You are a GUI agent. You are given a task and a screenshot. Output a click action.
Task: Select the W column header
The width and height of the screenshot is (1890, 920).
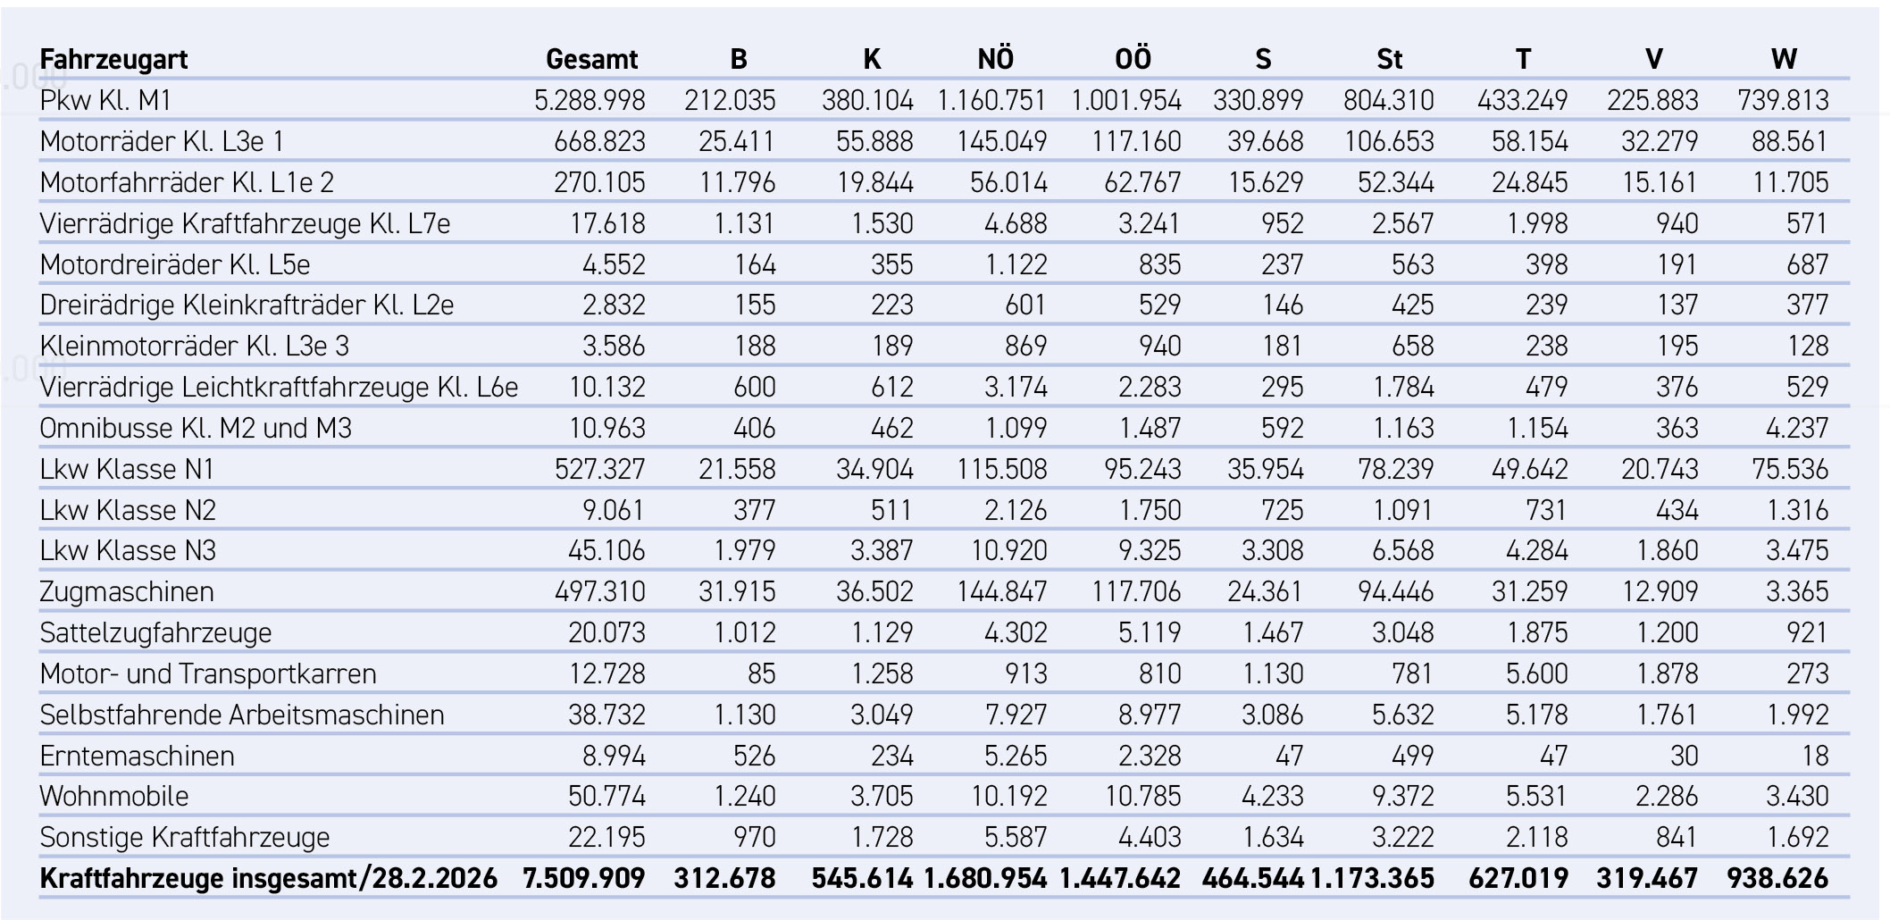[1783, 59]
